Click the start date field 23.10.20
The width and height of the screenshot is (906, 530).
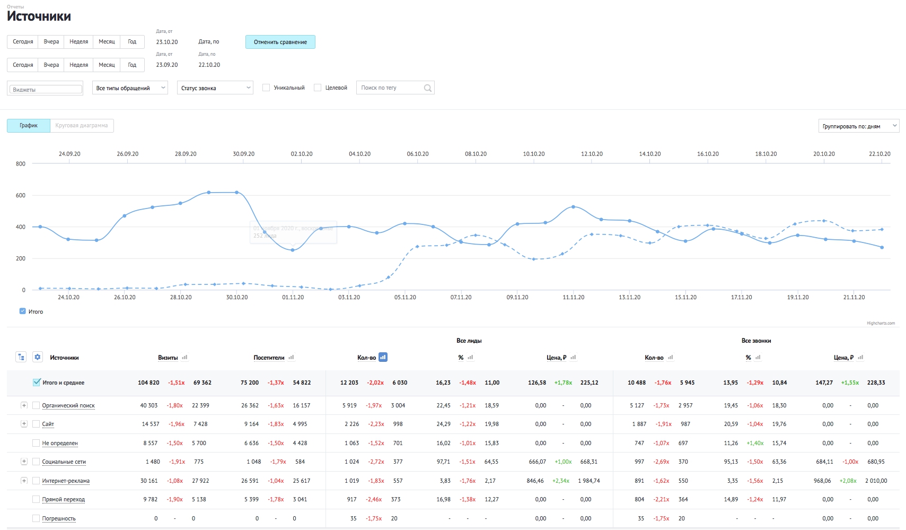click(x=167, y=42)
